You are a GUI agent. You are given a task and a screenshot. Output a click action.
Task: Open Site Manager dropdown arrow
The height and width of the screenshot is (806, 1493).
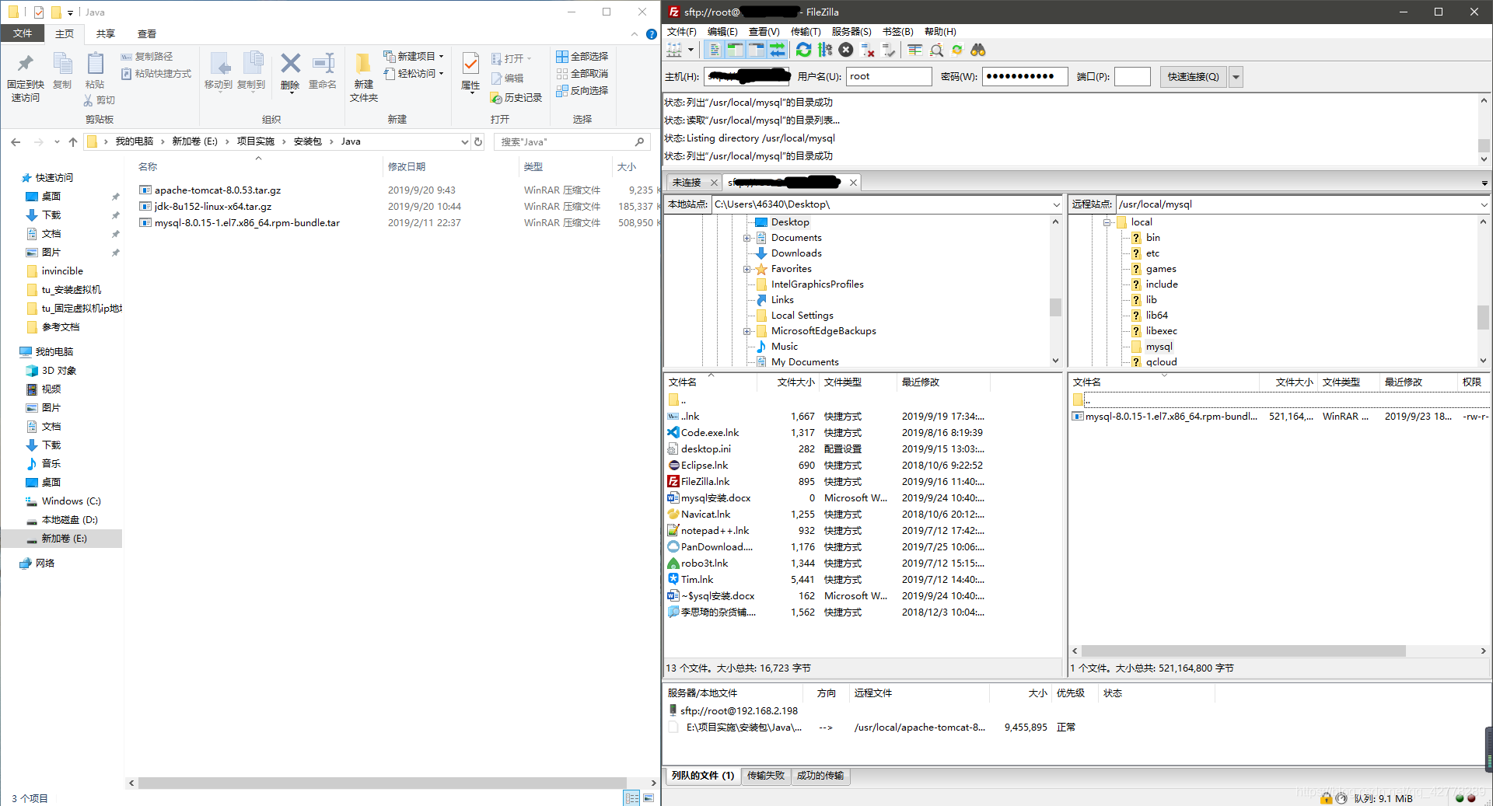click(691, 50)
